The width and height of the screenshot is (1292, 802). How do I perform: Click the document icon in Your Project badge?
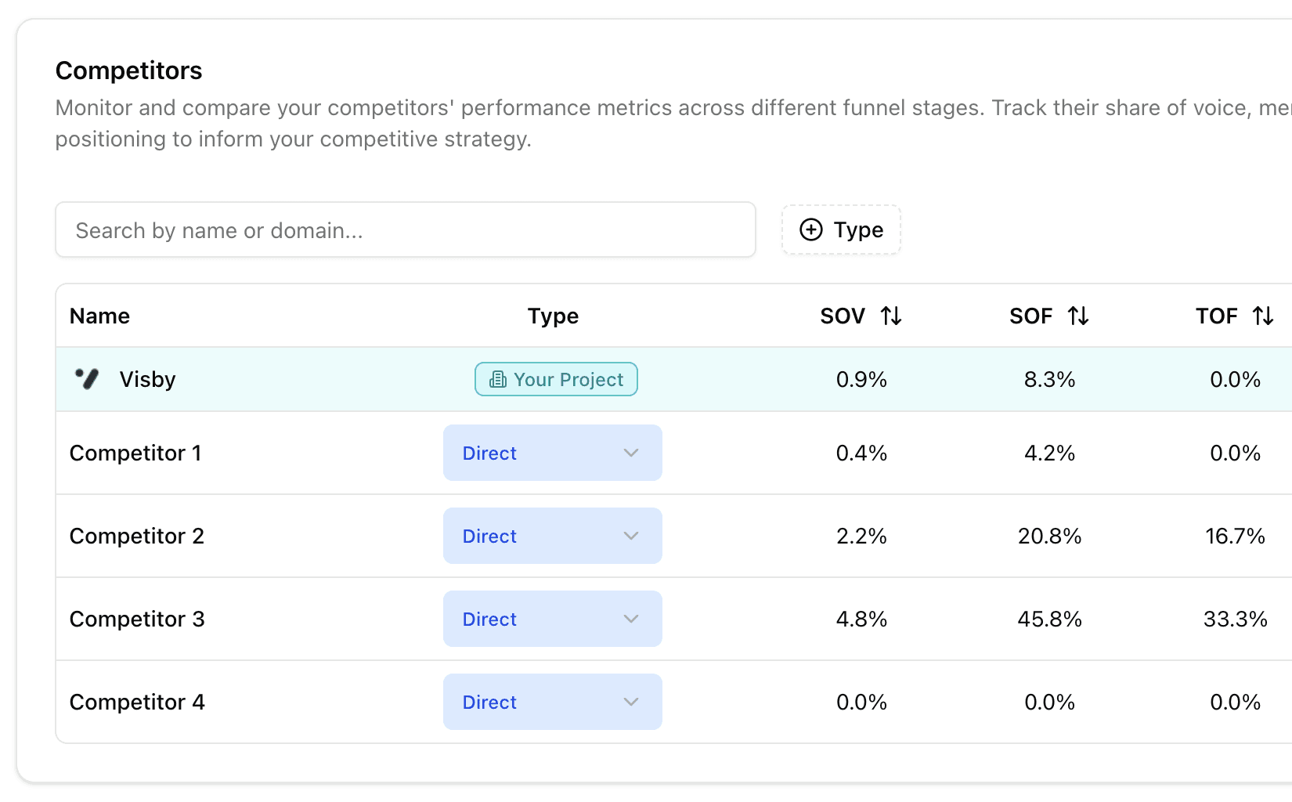pos(498,380)
